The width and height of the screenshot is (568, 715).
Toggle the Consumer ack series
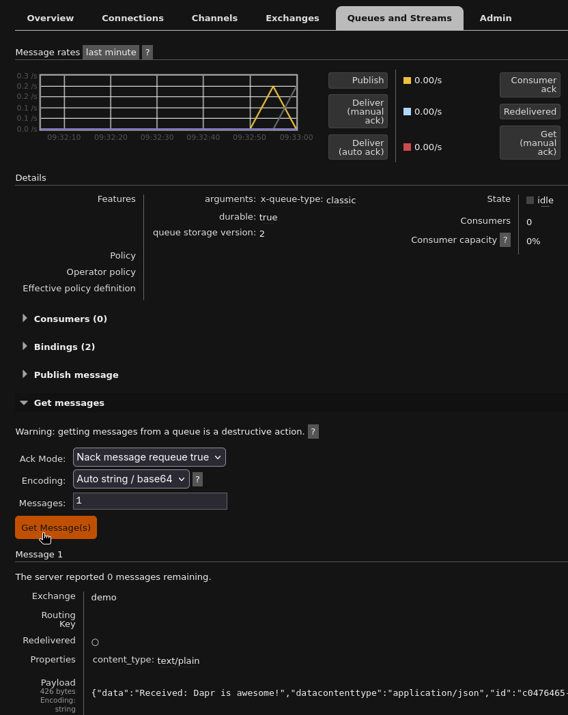(530, 85)
